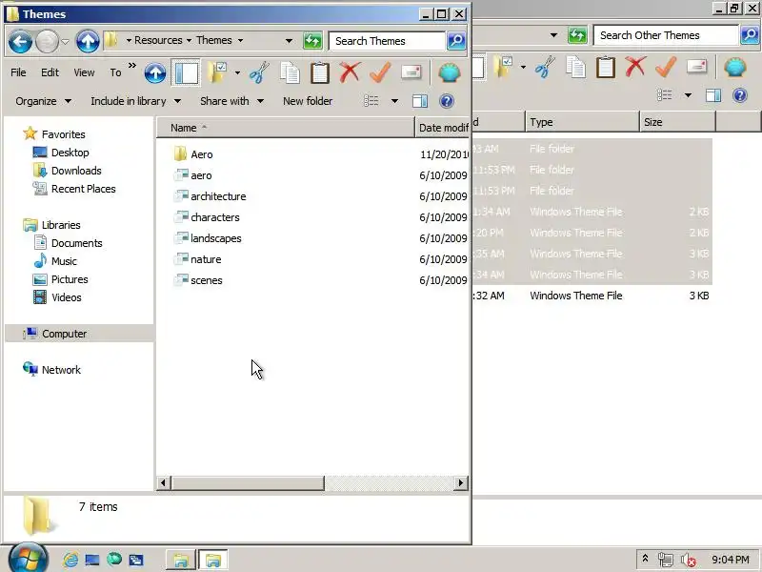Expand the arrow after Themes breadcrumb
762x572 pixels.
click(x=241, y=40)
